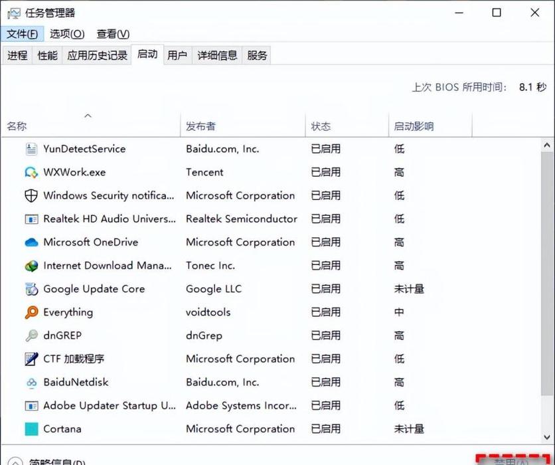The image size is (555, 465).
Task: Select the Internet Download Manager icon
Action: pos(30,265)
